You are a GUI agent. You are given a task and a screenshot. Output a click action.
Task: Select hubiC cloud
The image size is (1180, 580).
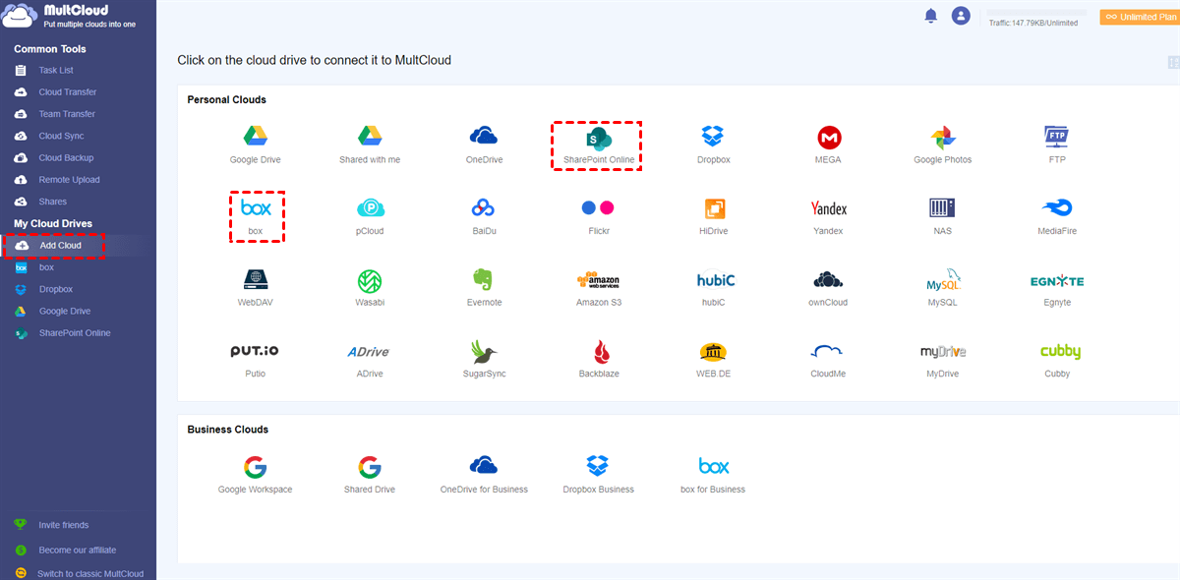(715, 289)
